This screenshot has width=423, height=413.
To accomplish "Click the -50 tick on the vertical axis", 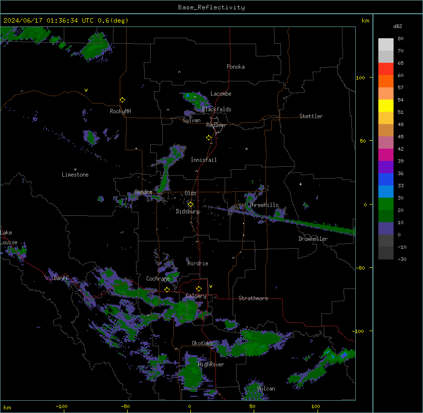I will click(x=360, y=268).
